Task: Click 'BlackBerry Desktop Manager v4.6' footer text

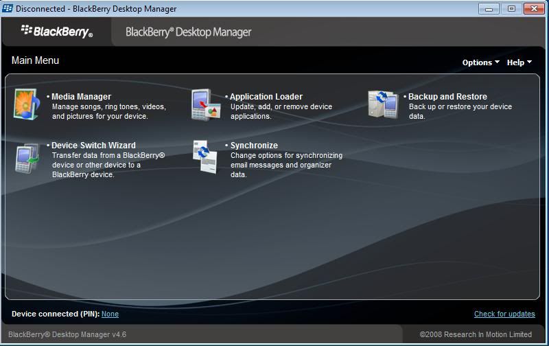Action: click(67, 334)
